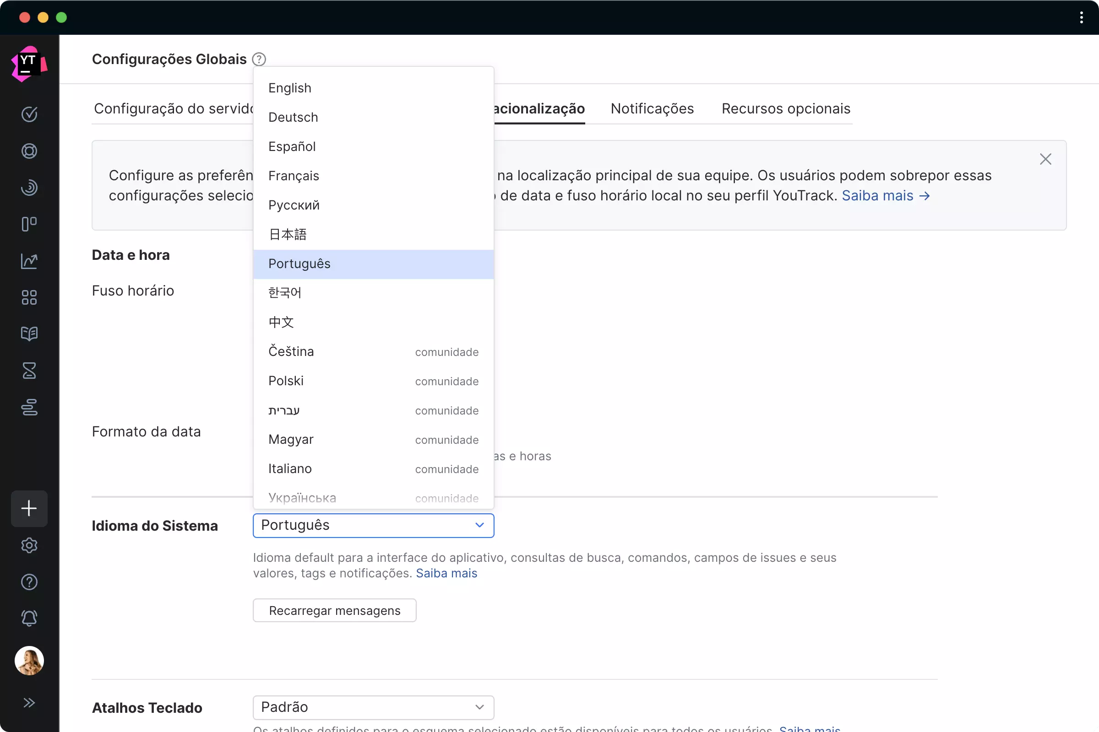
Task: Click the plus create button in sidebar
Action: [x=29, y=508]
